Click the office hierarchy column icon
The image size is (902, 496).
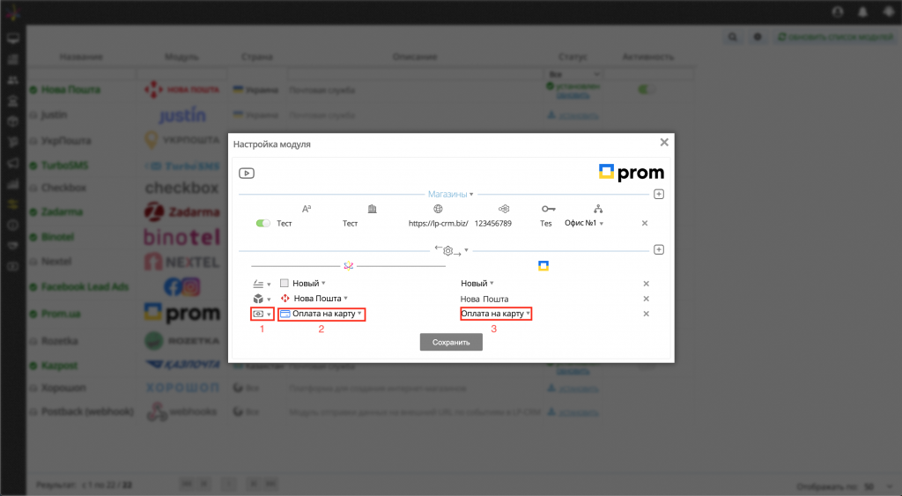pos(598,209)
